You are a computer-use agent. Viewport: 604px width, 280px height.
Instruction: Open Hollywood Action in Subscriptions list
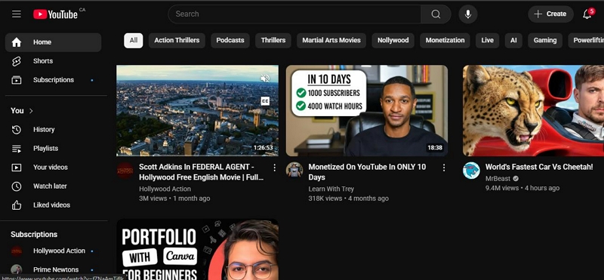[x=53, y=251]
